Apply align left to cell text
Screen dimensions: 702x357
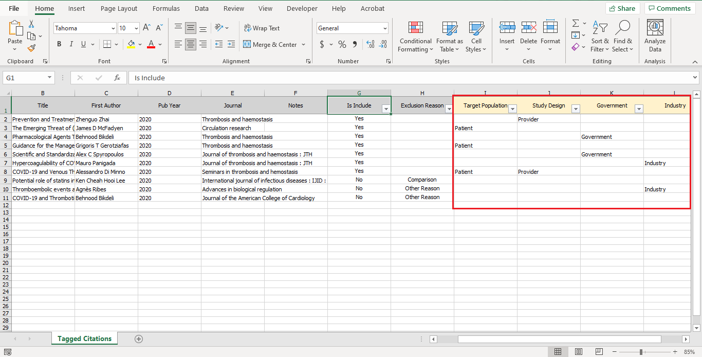click(x=178, y=44)
